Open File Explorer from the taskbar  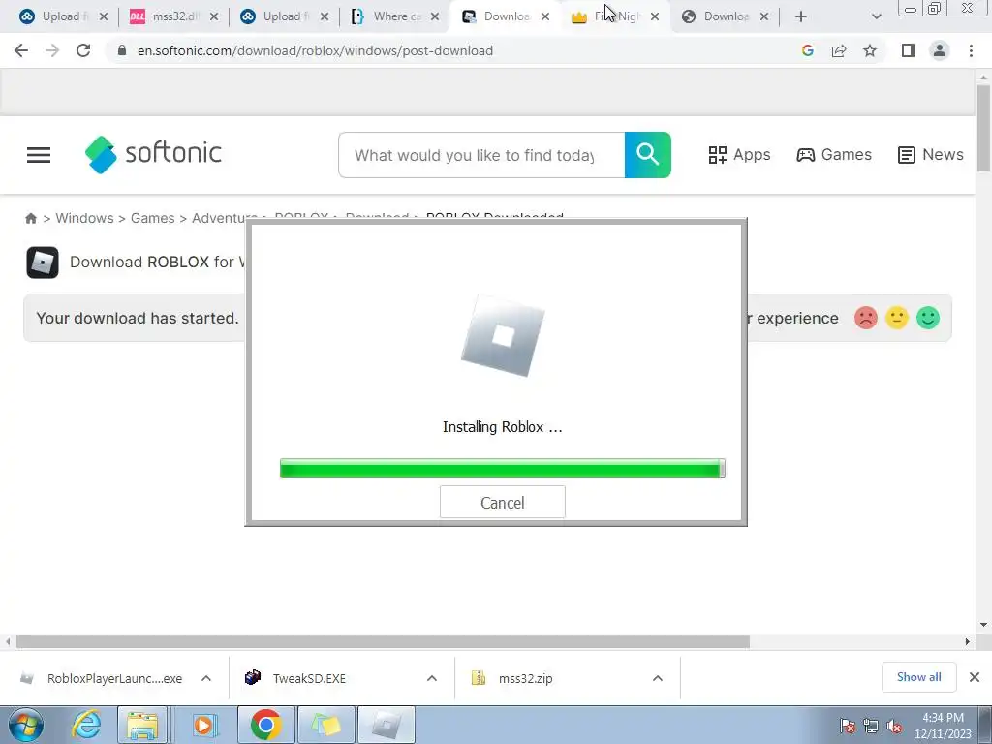click(143, 725)
